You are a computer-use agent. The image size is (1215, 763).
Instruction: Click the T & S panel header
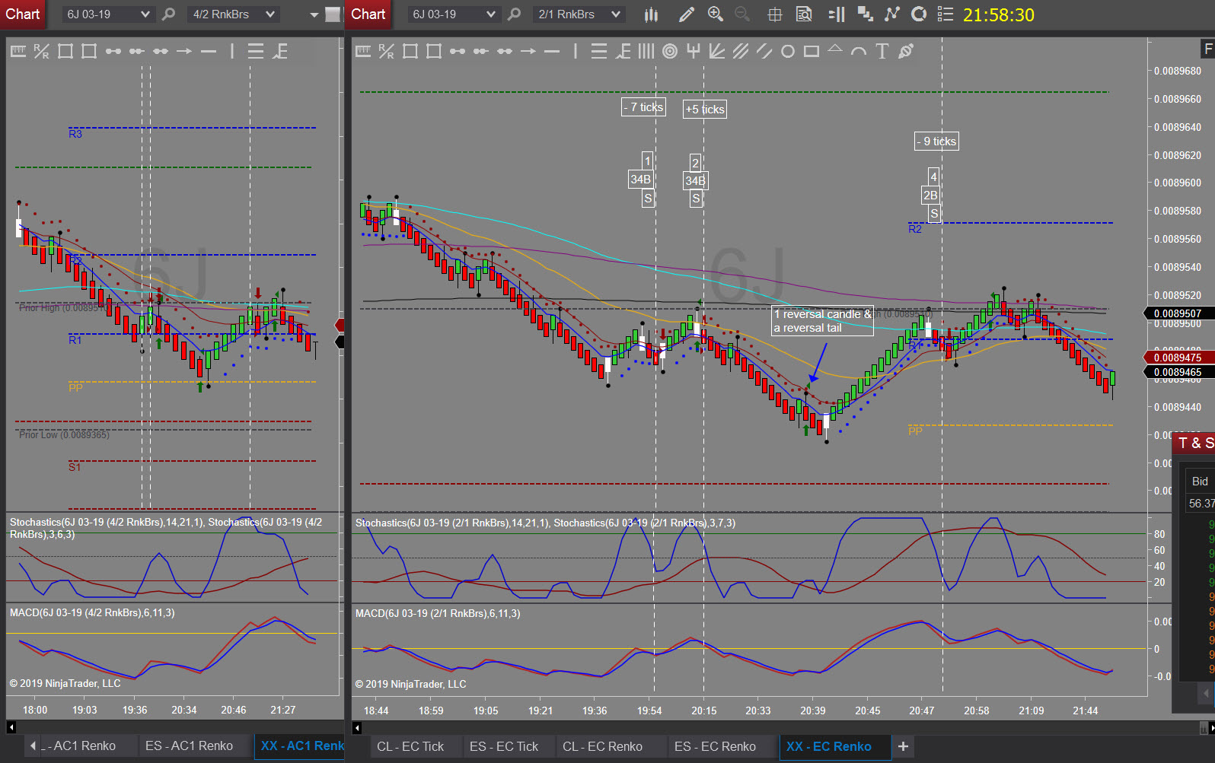(1194, 443)
